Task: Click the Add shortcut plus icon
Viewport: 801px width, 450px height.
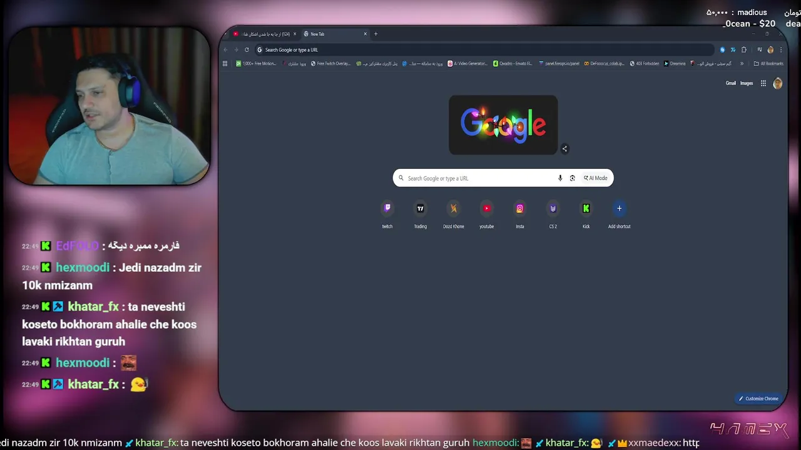Action: click(620, 209)
